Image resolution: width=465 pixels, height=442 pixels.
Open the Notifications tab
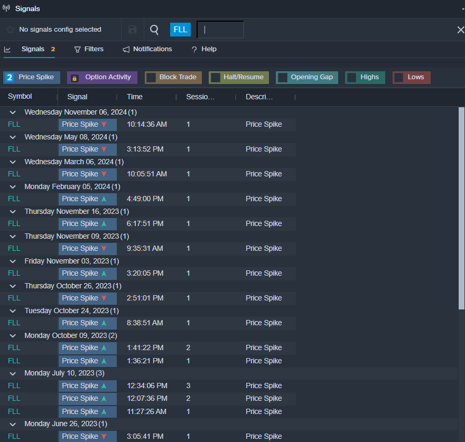pyautogui.click(x=152, y=49)
